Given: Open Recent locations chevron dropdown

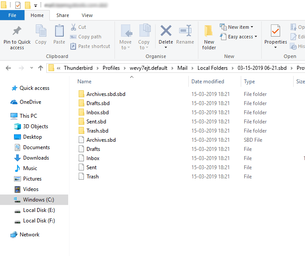Looking at the screenshot, I should [x=31, y=68].
